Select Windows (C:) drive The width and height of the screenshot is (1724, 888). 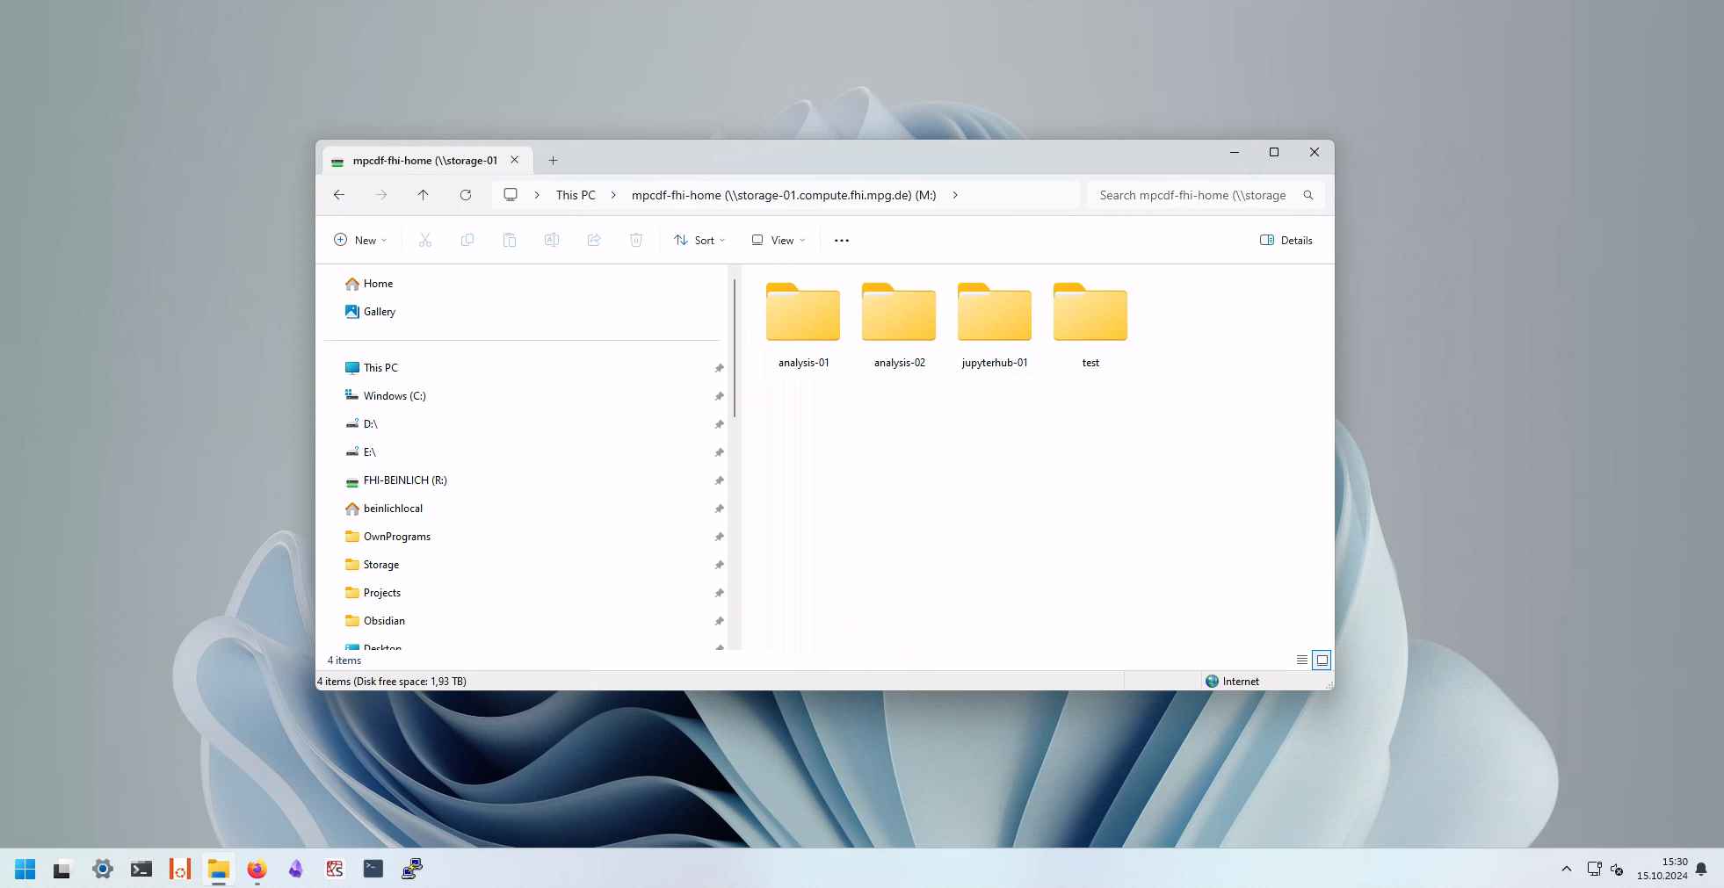pos(395,396)
